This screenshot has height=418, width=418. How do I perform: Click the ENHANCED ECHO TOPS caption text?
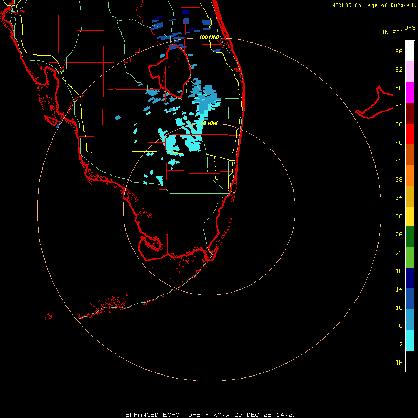click(x=163, y=415)
